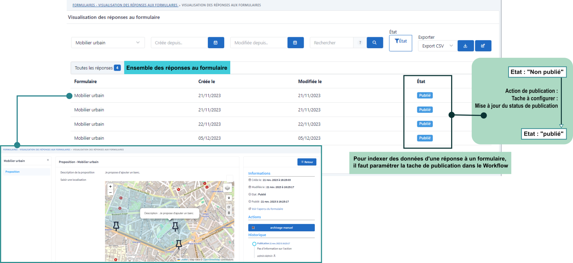Toggle the Publié badge on the first response
The image size is (573, 263).
[x=425, y=95]
